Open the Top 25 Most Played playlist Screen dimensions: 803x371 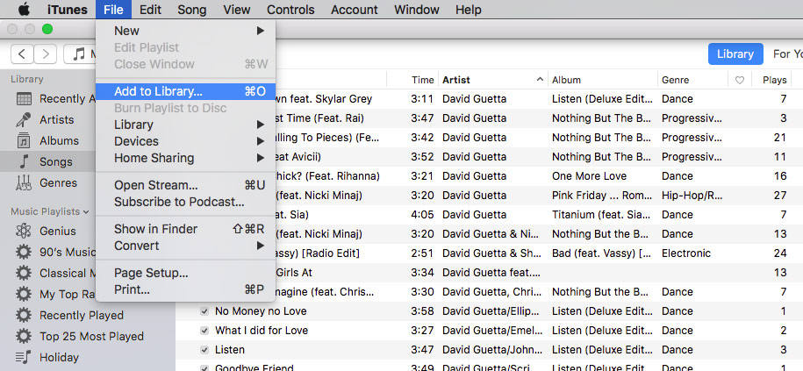[x=91, y=336]
